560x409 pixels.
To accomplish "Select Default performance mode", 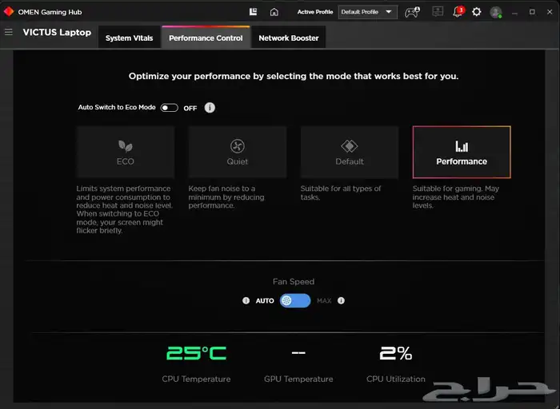I will (350, 152).
